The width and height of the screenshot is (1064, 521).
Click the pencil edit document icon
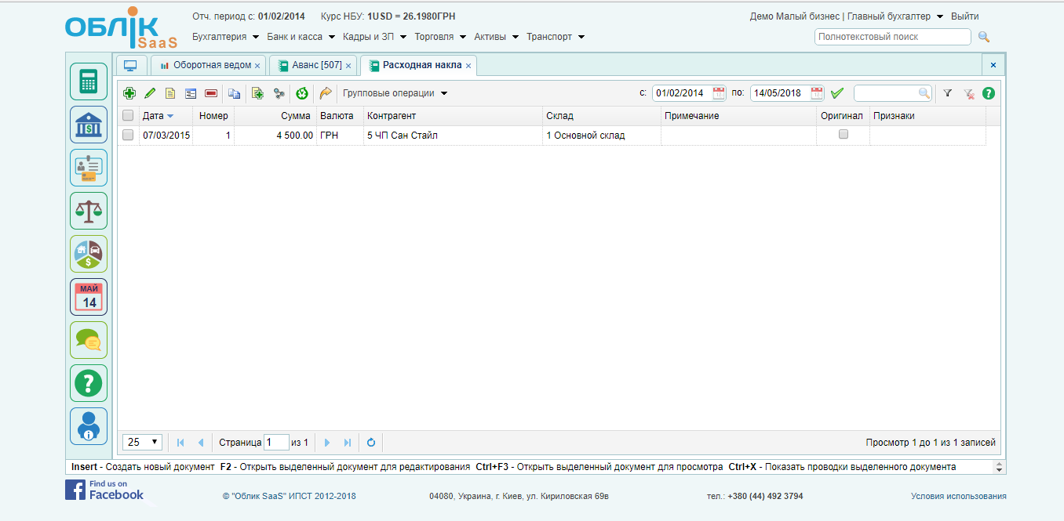pyautogui.click(x=150, y=93)
